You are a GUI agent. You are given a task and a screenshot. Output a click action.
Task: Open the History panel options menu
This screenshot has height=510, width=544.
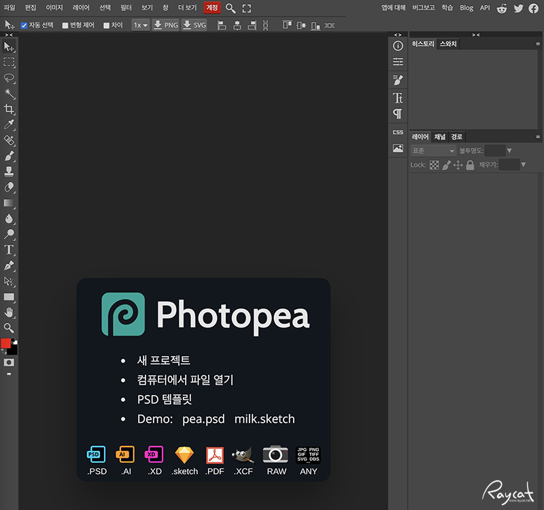538,44
